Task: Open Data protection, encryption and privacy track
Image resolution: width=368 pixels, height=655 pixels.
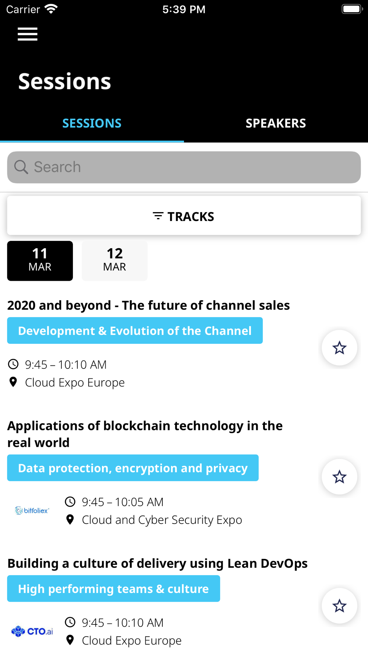Action: coord(133,468)
